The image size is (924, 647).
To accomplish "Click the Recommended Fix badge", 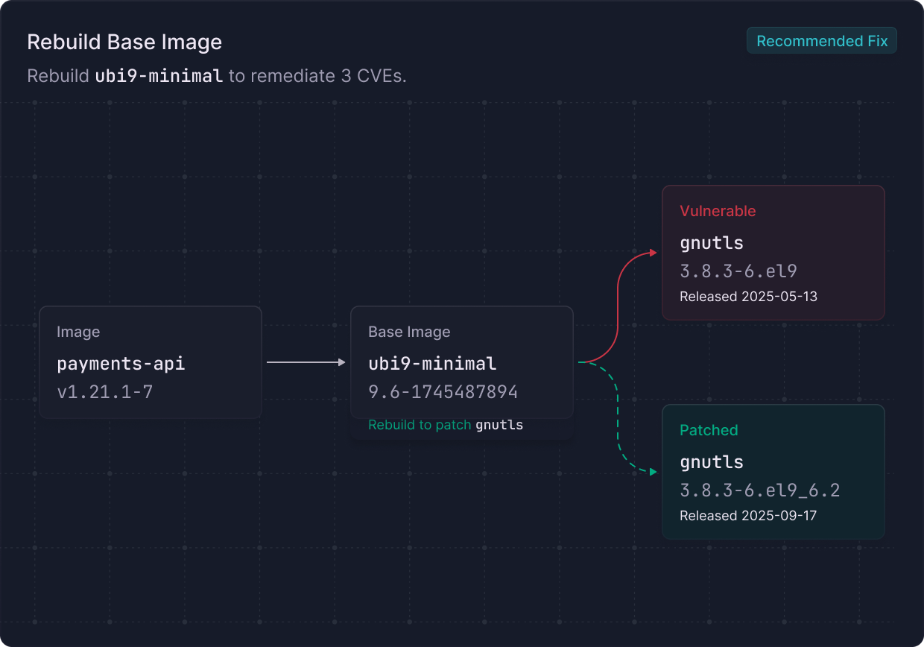I will click(x=822, y=41).
